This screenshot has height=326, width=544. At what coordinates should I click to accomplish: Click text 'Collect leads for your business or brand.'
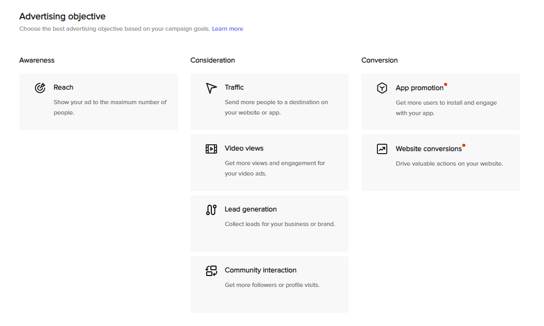point(280,224)
